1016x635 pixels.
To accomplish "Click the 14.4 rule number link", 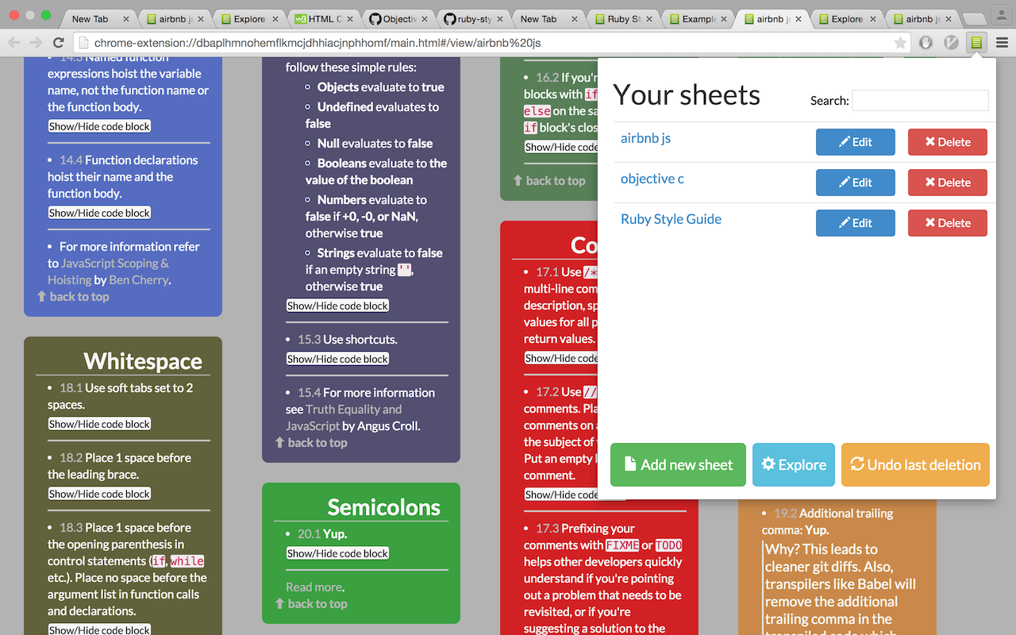I will [x=71, y=160].
